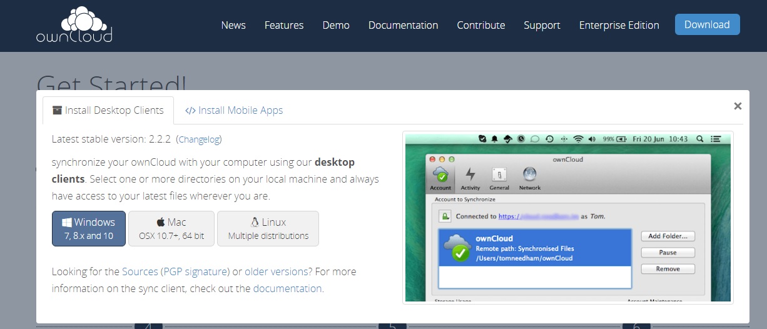
Task: Click the Time Machine clock icon in the menu bar
Action: (549, 139)
